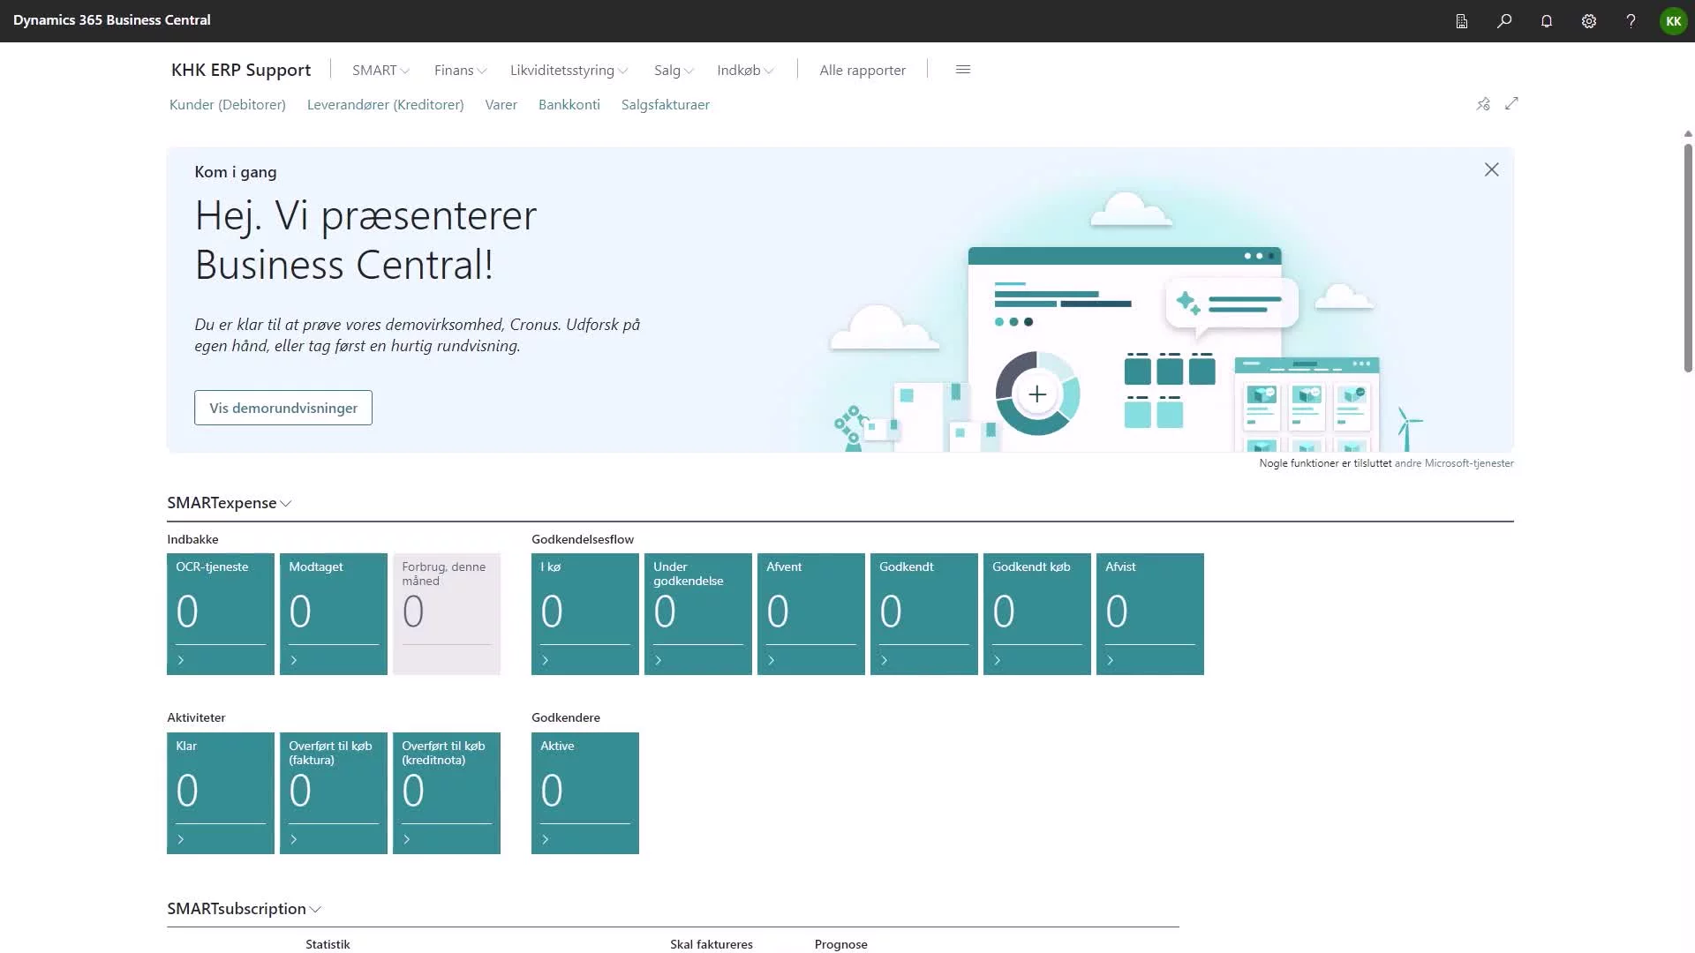This screenshot has height=953, width=1695.
Task: Click the Prognose heading
Action: click(841, 944)
